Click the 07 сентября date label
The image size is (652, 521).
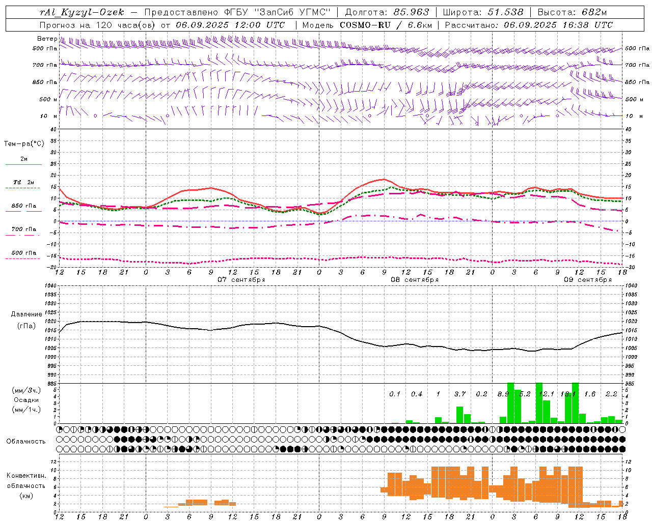[241, 280]
